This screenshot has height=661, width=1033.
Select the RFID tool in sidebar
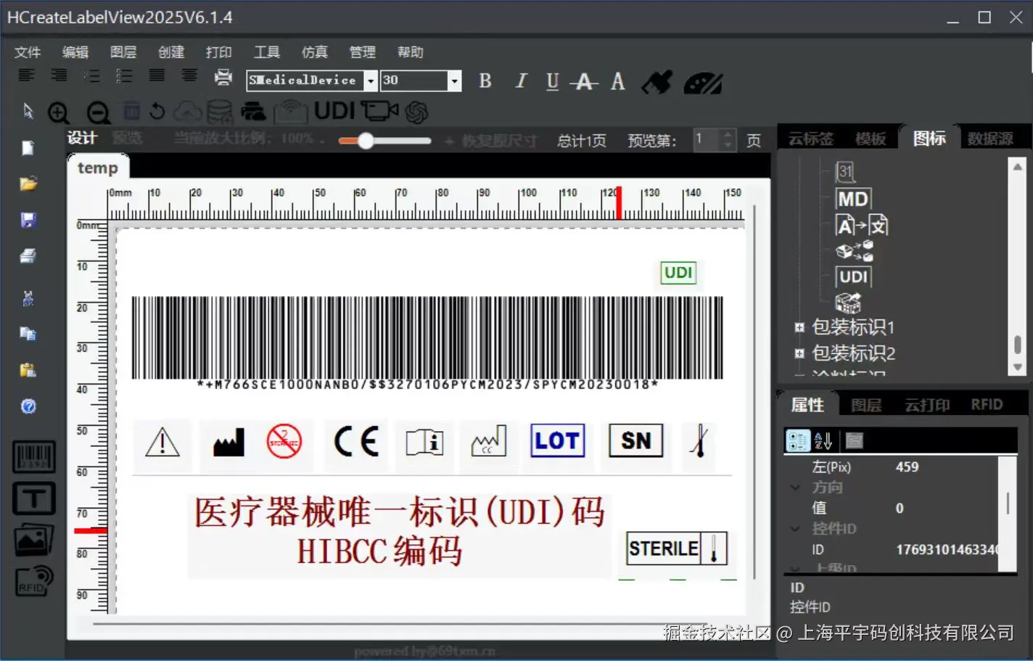(34, 581)
